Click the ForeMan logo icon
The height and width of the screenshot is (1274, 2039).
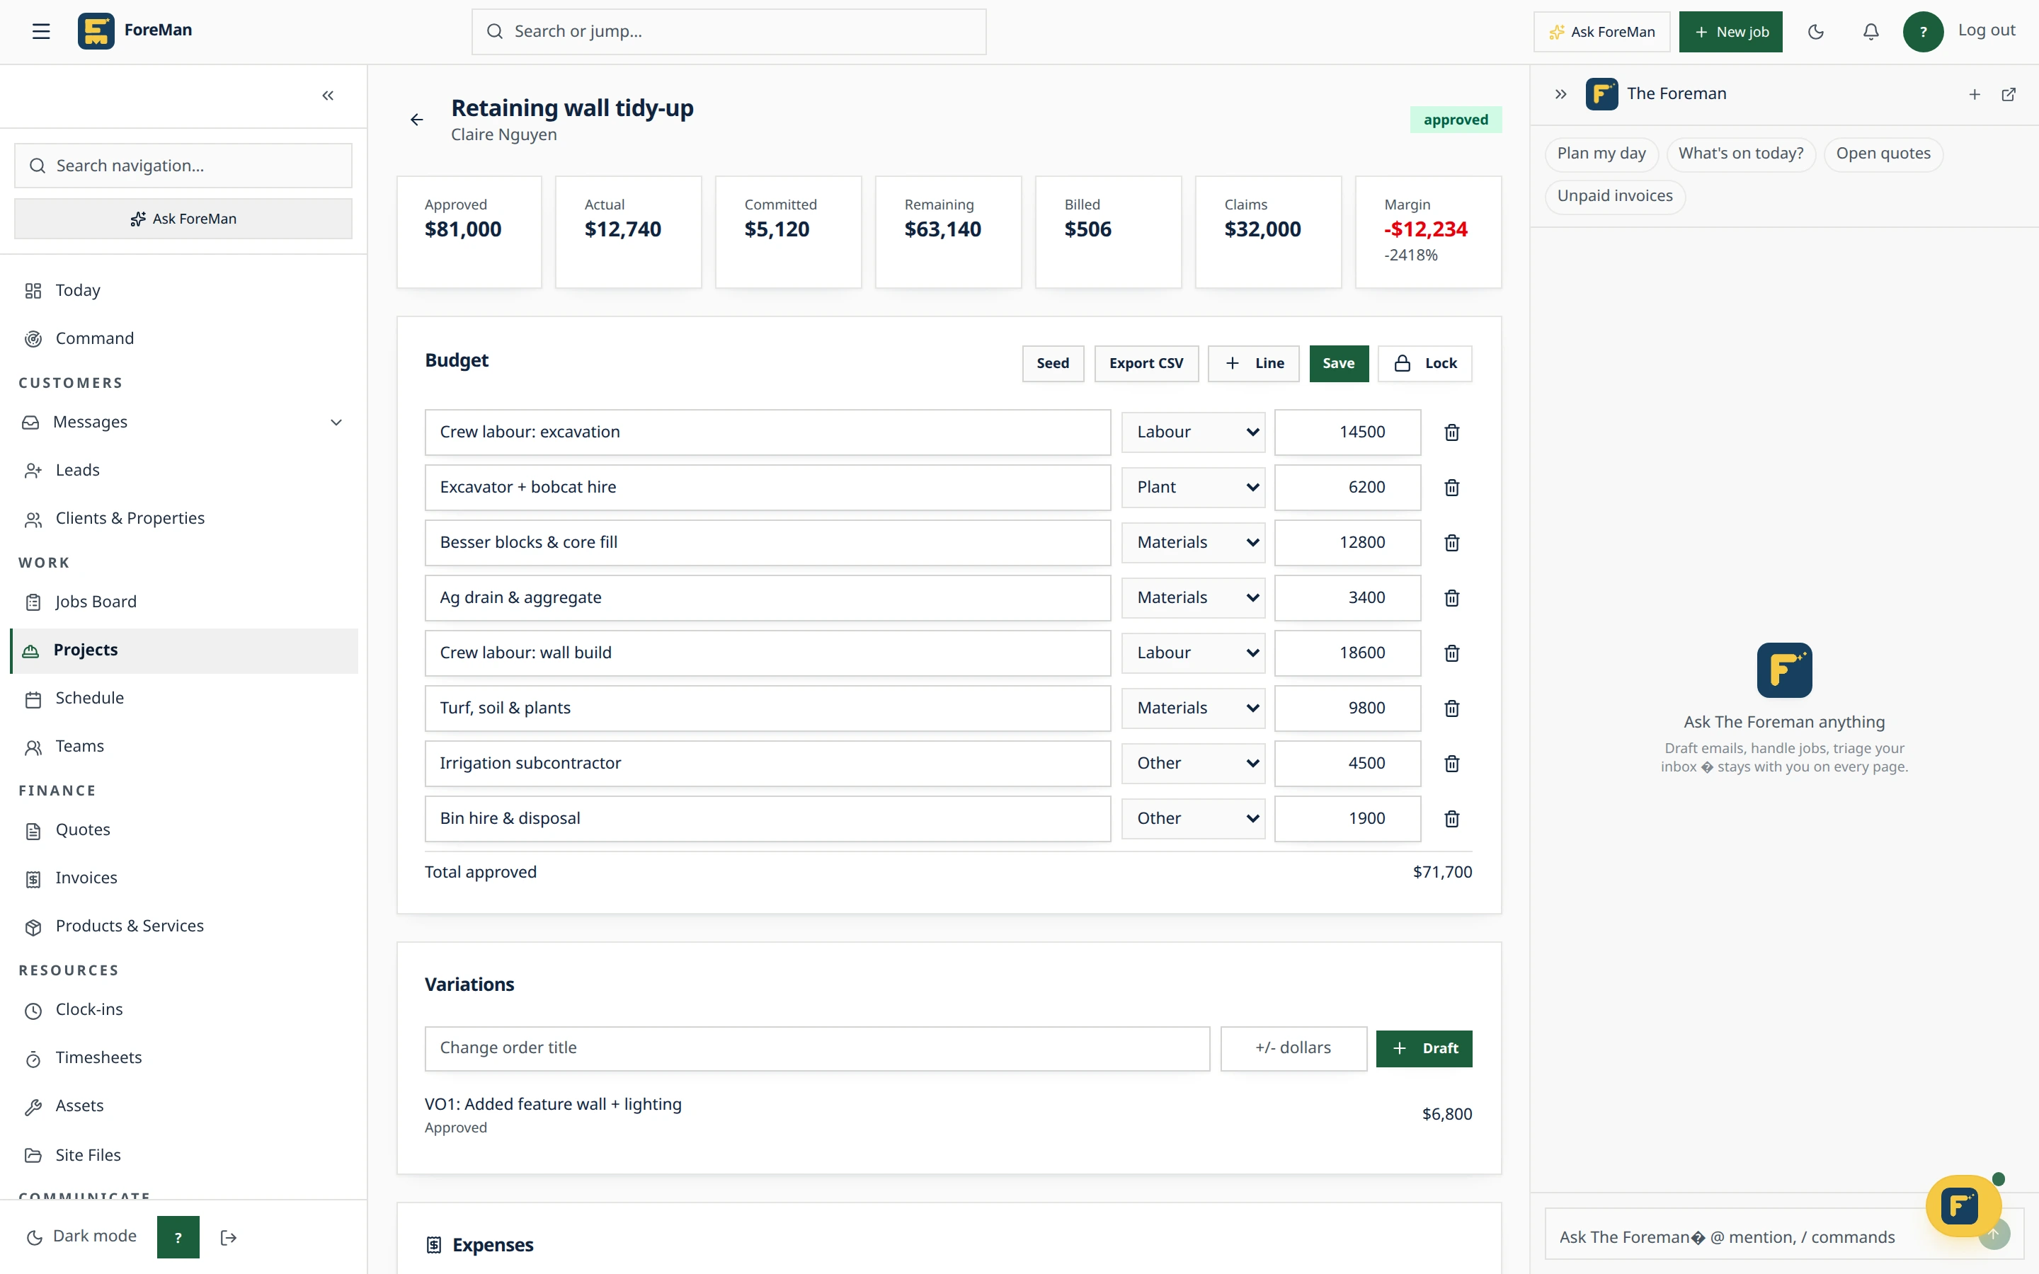pyautogui.click(x=96, y=31)
